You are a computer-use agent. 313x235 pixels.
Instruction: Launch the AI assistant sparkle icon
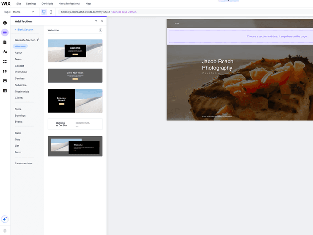[x=5, y=219]
